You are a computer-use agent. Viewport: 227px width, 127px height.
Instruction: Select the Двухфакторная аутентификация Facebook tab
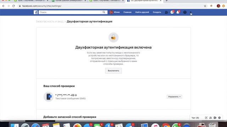point(144,1)
